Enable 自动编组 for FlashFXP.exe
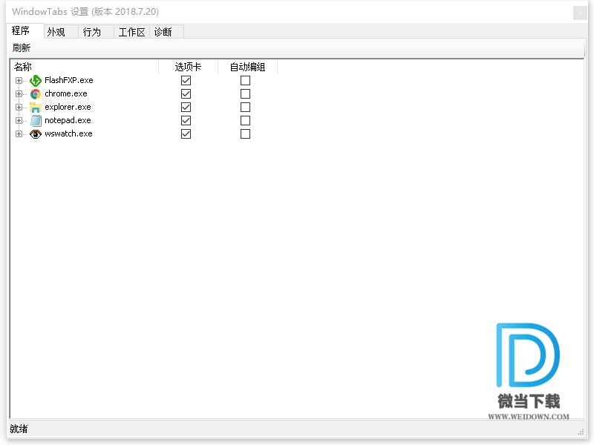The image size is (594, 445). 246,81
